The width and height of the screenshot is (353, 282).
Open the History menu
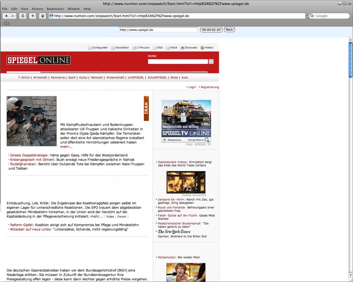[38, 9]
